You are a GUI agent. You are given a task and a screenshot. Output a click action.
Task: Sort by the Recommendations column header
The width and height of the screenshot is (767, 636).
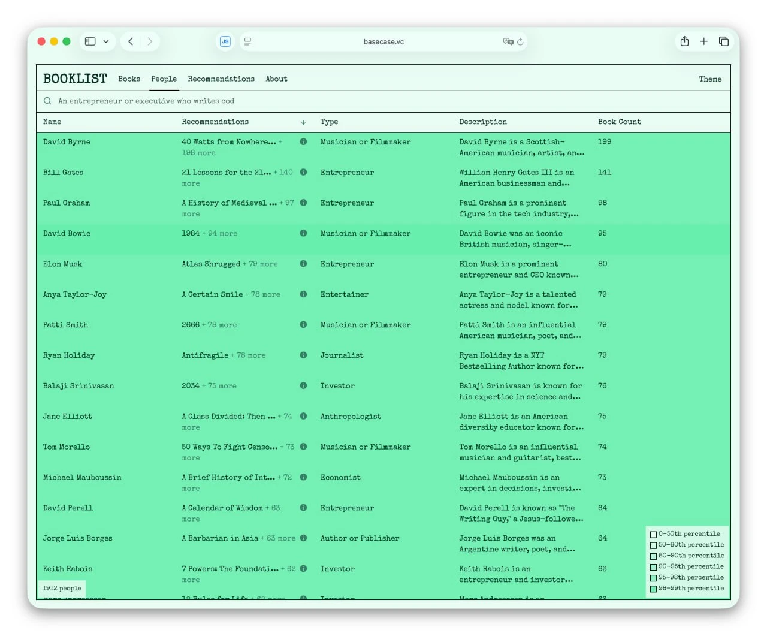215,122
